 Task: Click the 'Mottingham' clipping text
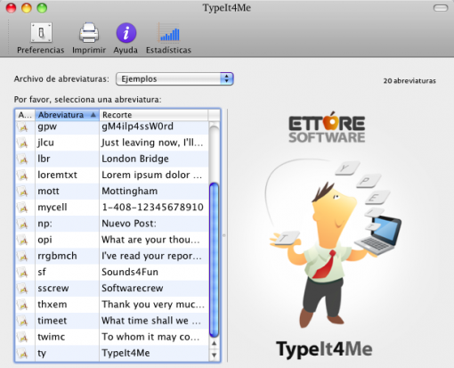coord(130,192)
